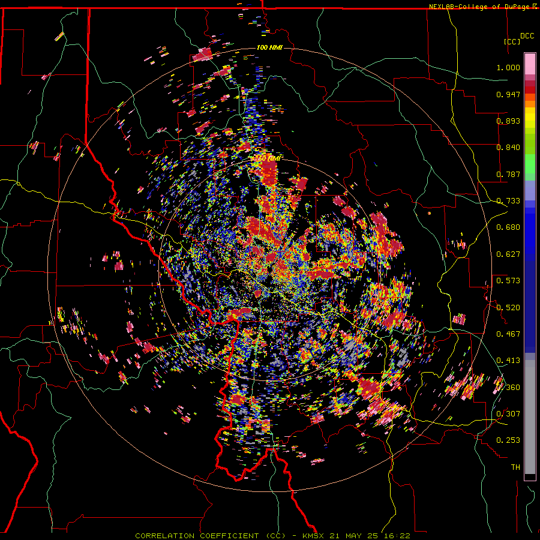Click the 0.307 color scale value
The height and width of the screenshot is (540, 540).
click(x=508, y=414)
